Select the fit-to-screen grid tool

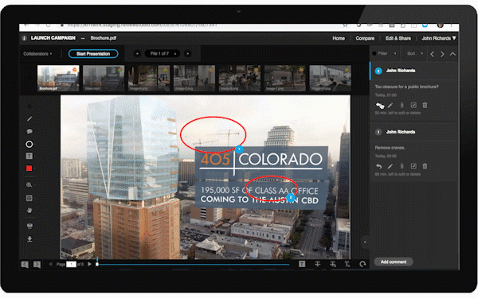coord(29,198)
